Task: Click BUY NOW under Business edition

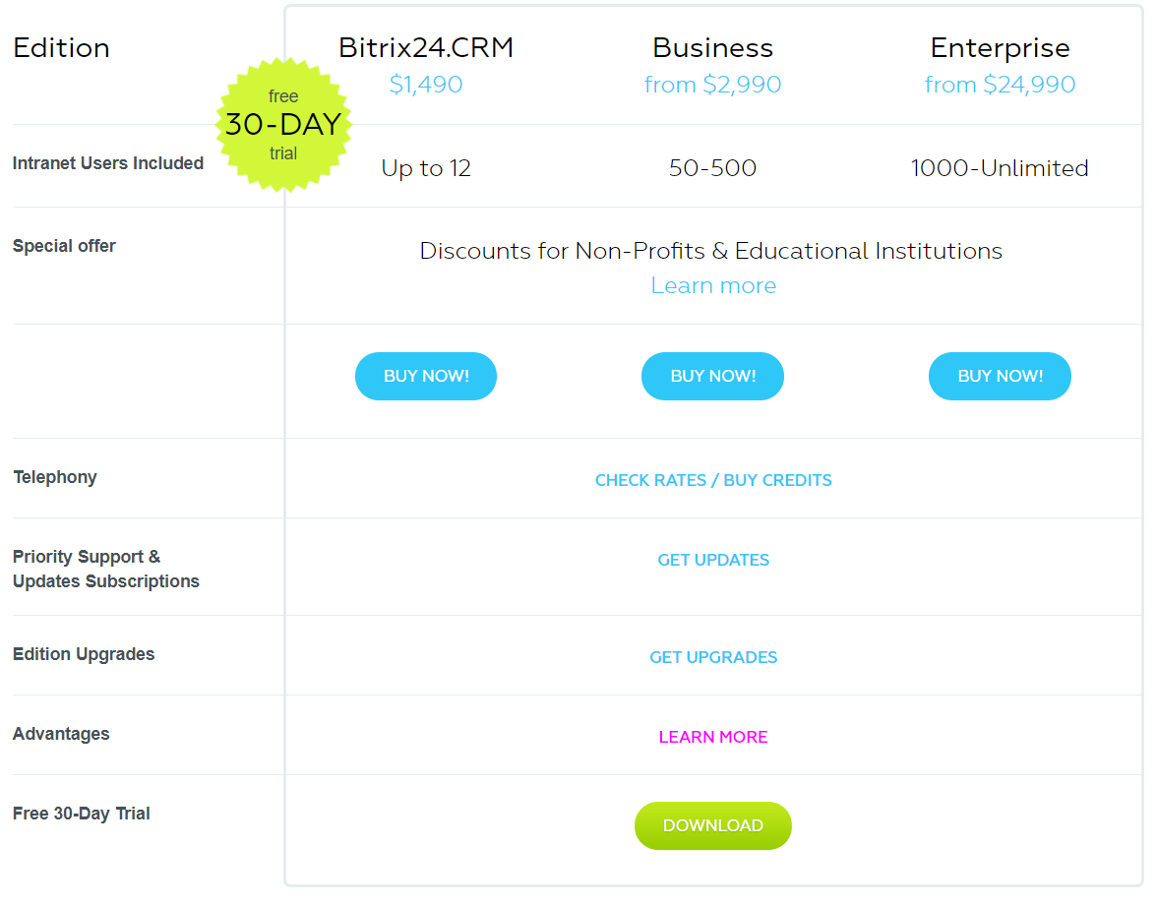Action: (712, 376)
